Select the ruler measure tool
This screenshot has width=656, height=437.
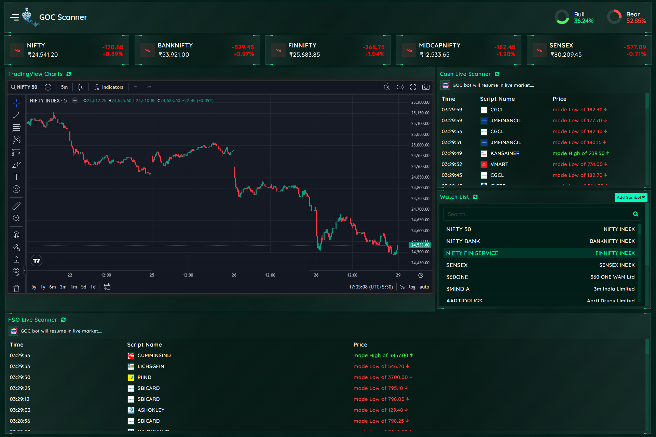(16, 206)
